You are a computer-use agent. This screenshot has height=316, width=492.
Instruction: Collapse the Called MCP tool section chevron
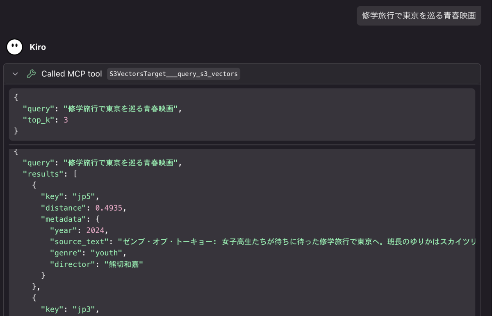click(15, 74)
